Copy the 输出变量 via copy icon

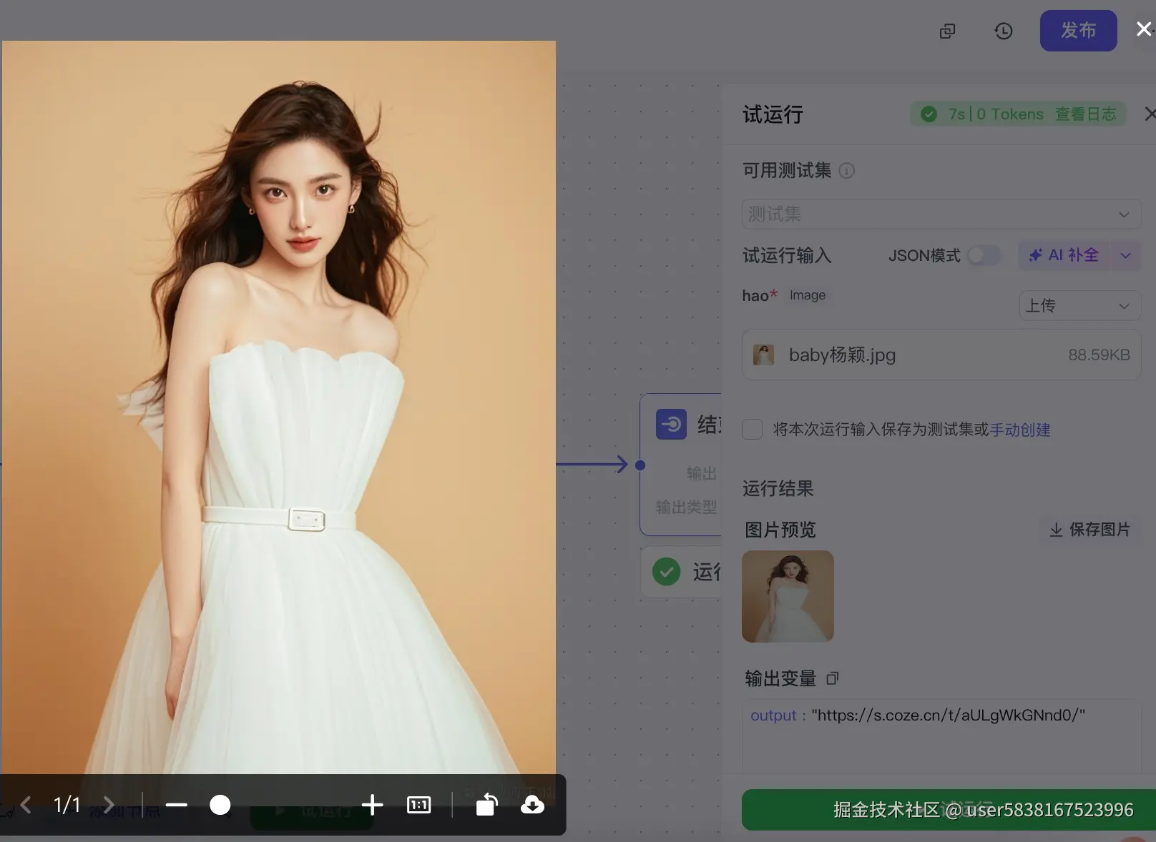(832, 678)
